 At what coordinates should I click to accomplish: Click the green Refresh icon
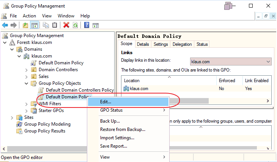click(75, 25)
